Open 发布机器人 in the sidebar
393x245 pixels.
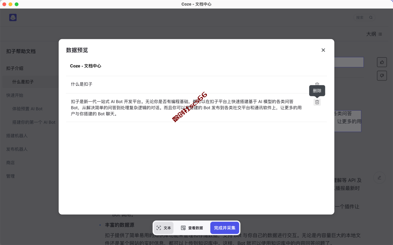[17, 149]
